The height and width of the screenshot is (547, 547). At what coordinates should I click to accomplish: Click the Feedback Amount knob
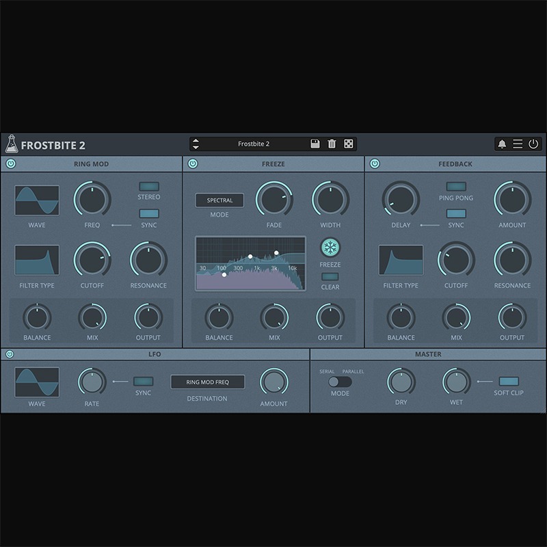(512, 199)
